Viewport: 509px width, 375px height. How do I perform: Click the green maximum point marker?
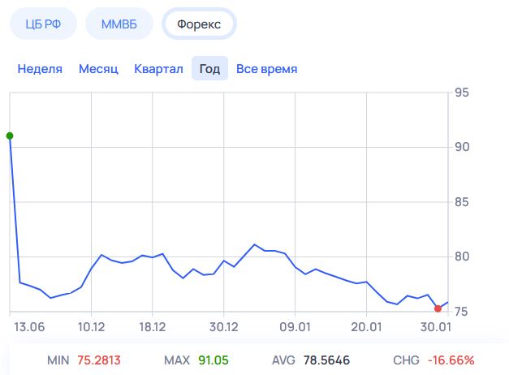(10, 136)
